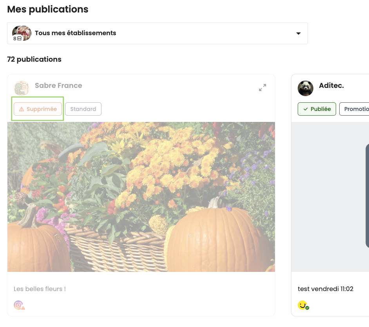The image size is (369, 327).
Task: Click the "72 publications" count label
Action: click(x=34, y=59)
